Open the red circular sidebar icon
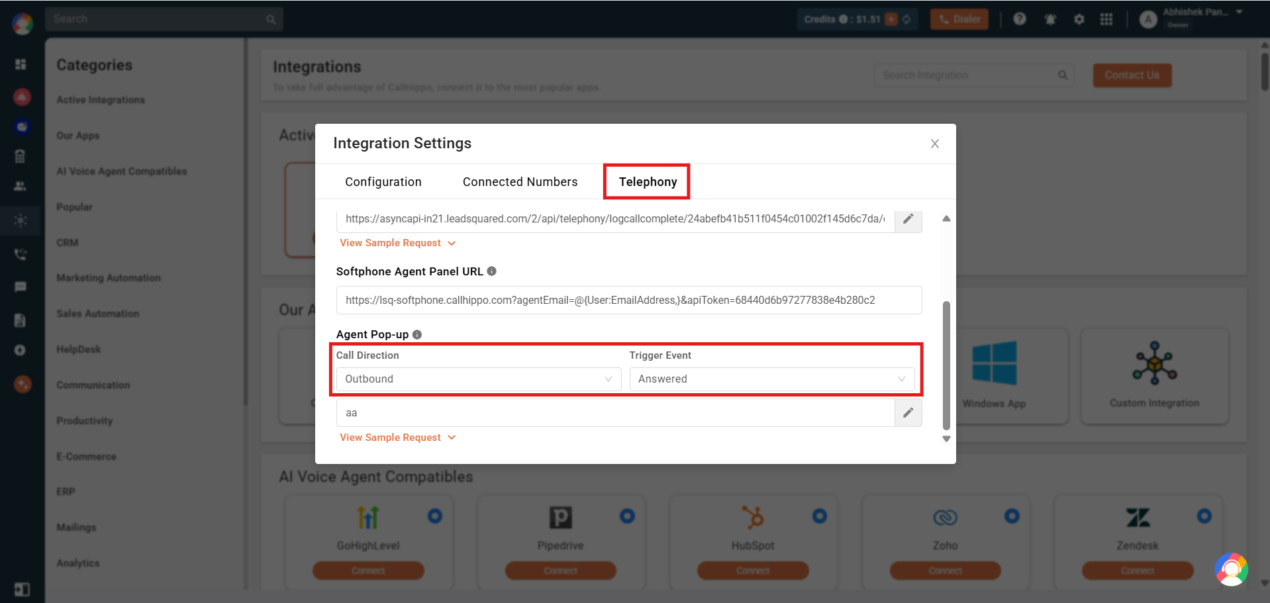This screenshot has height=603, width=1270. [x=22, y=97]
